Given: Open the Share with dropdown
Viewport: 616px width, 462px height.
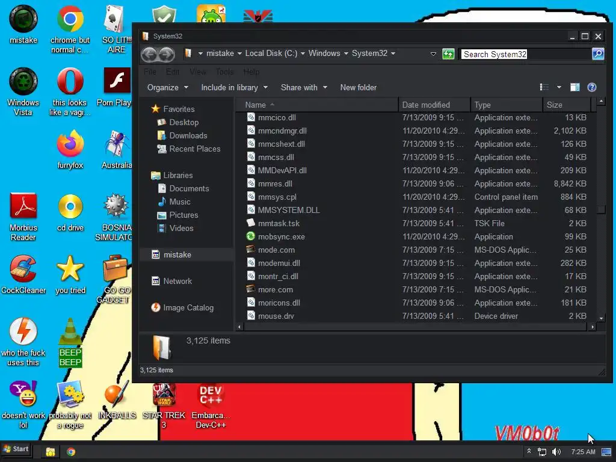Looking at the screenshot, I should tap(304, 87).
